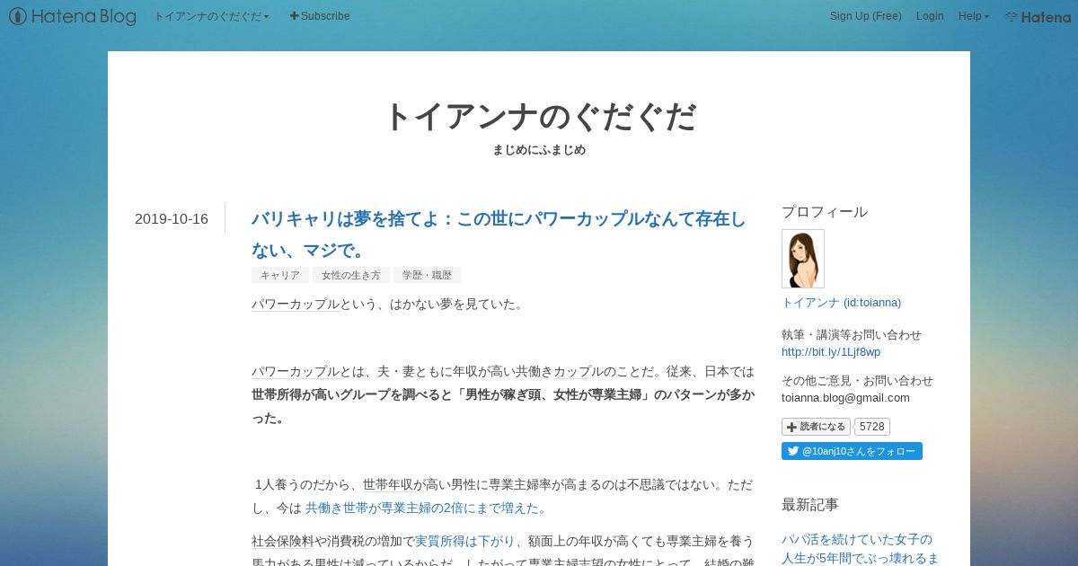The image size is (1078, 566).
Task: Open the Hatena logo at top right
Action: [1038, 16]
